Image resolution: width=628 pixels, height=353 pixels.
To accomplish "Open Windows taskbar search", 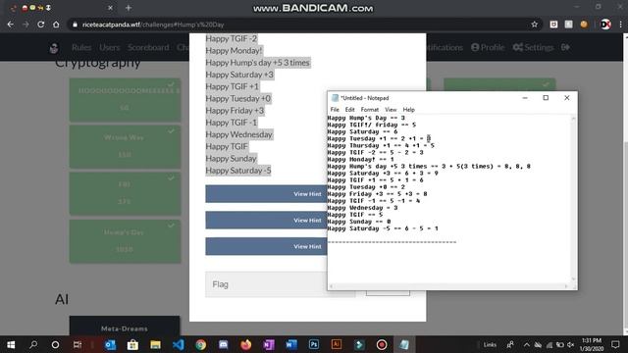I will click(x=33, y=344).
